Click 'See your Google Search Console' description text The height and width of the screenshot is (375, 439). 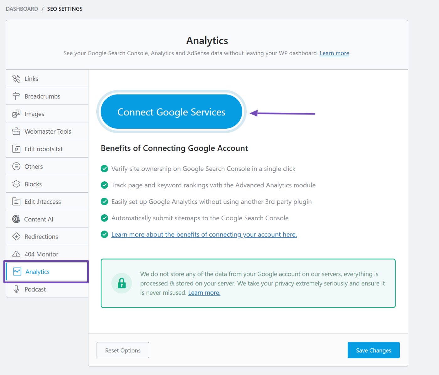(x=191, y=53)
